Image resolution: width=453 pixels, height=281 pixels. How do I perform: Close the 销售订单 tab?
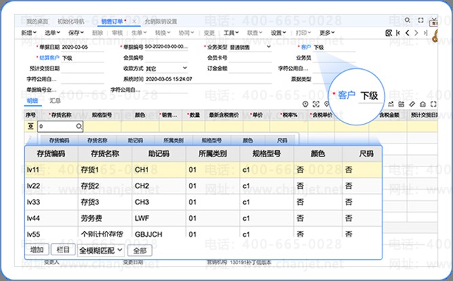tap(134, 22)
